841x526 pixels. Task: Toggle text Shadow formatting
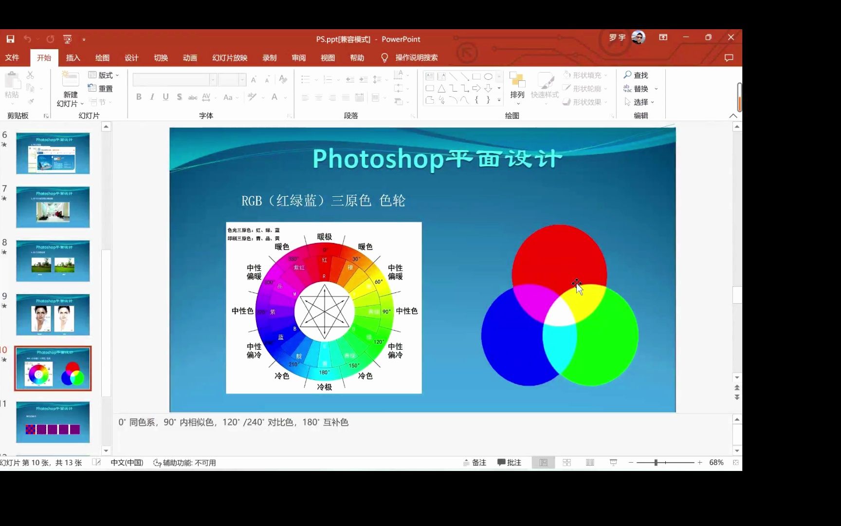point(179,97)
